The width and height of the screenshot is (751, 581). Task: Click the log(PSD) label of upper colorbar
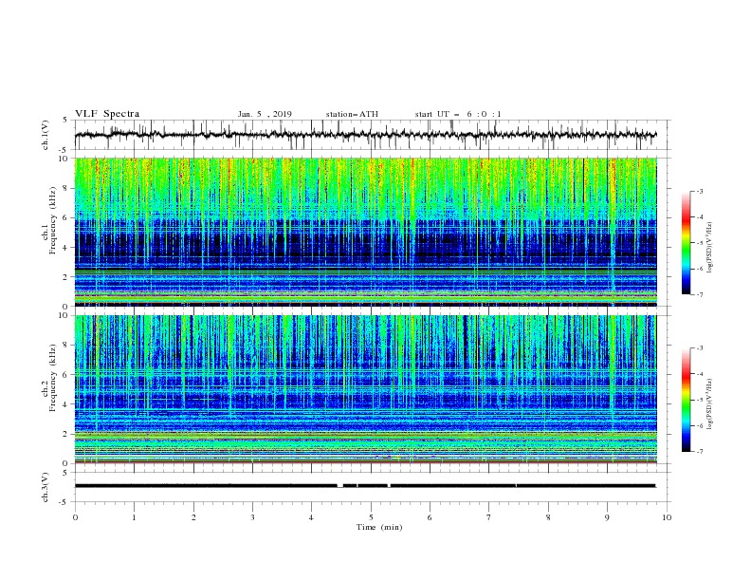pyautogui.click(x=709, y=248)
